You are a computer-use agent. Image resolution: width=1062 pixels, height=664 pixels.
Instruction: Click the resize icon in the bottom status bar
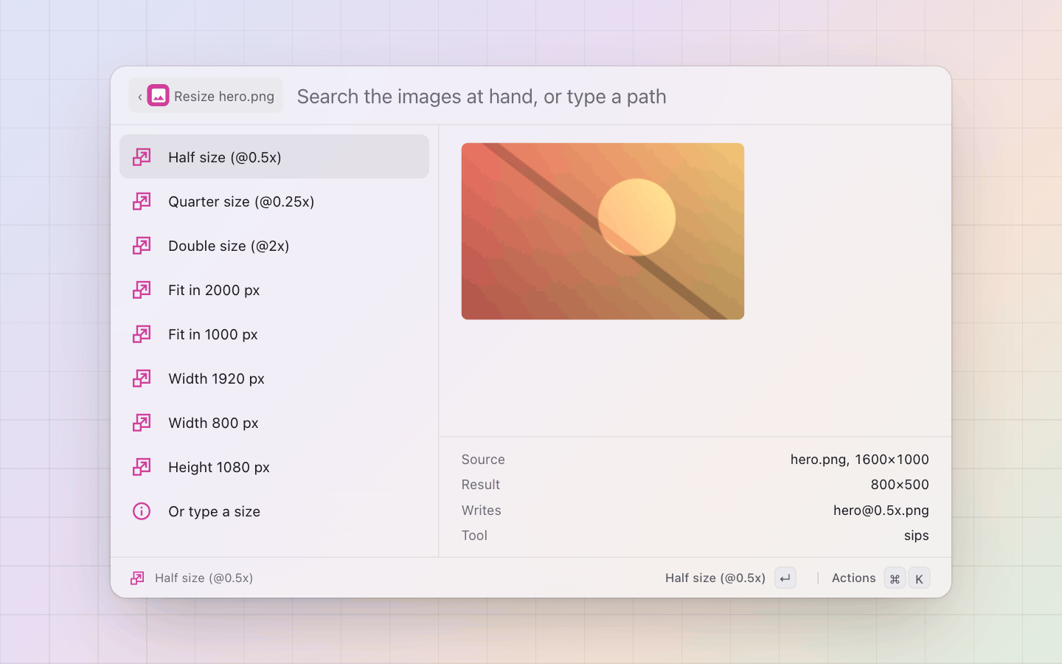coord(137,578)
